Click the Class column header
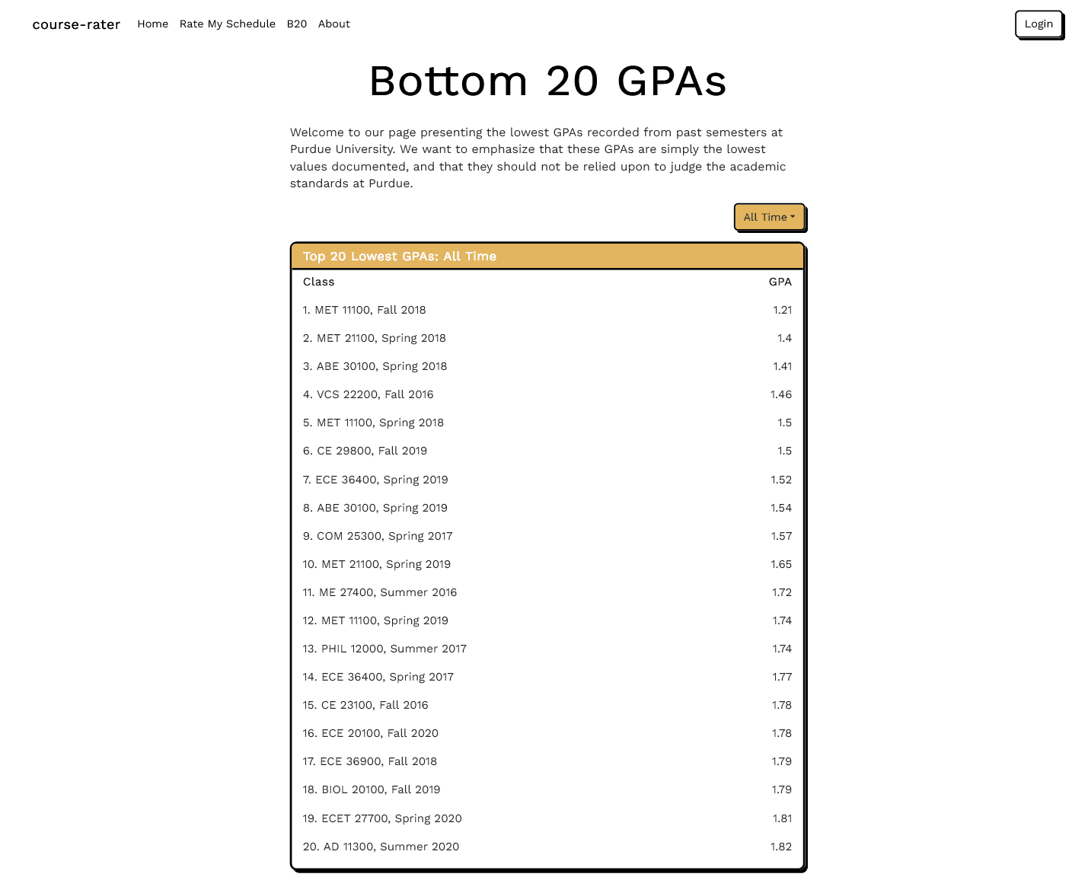Viewport: 1088px width, 877px height. [x=318, y=282]
